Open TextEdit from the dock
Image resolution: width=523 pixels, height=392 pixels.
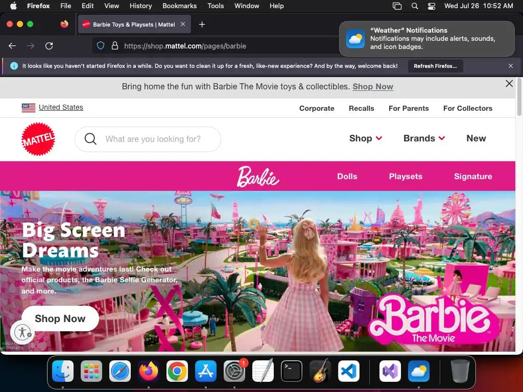[263, 371]
